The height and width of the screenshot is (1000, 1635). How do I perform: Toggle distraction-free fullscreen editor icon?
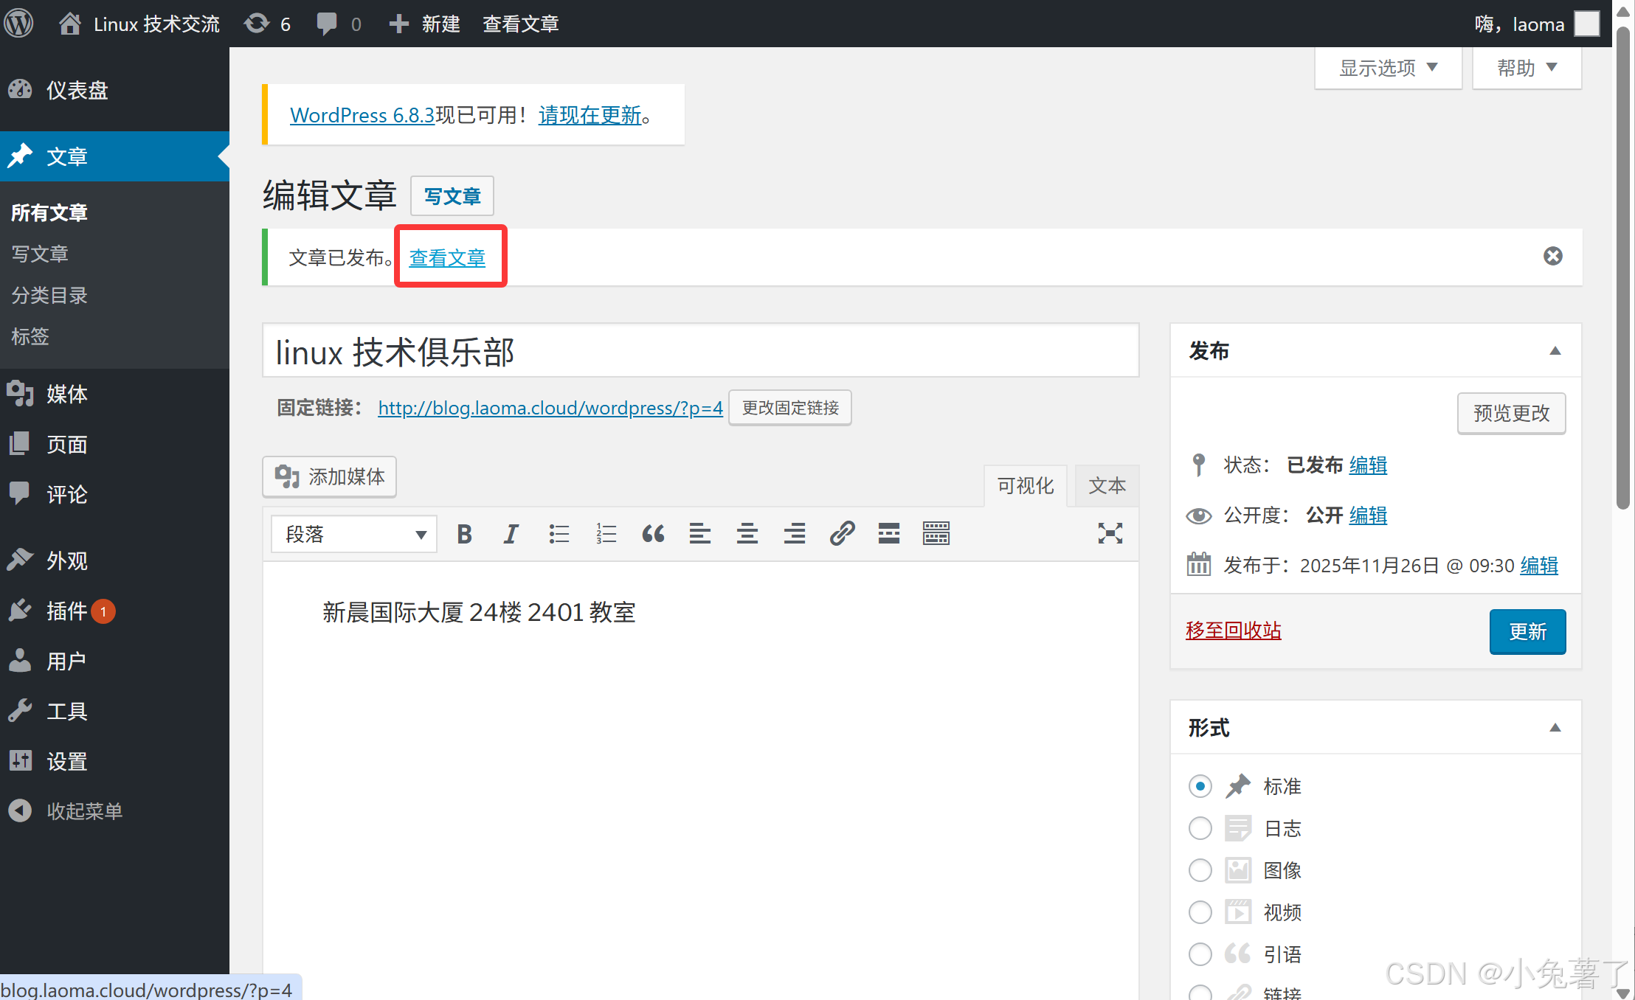pyautogui.click(x=1110, y=534)
